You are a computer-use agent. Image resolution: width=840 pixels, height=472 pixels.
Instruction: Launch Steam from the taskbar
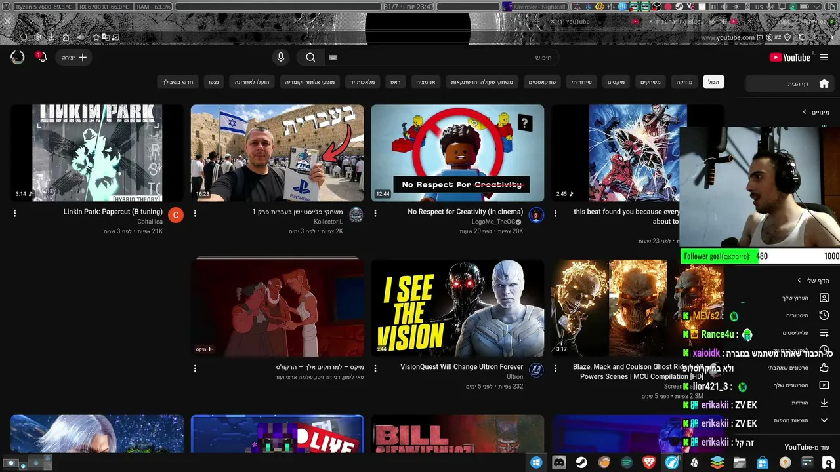(581, 463)
